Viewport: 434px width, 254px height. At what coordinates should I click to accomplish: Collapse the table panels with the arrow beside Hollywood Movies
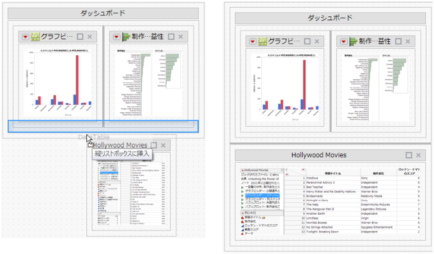[282, 170]
